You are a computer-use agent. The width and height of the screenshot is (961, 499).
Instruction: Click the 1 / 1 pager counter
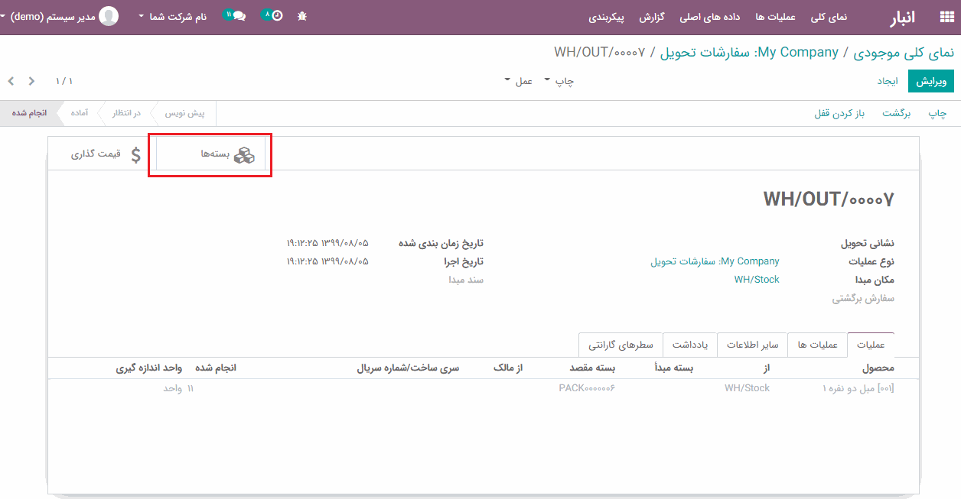click(x=64, y=81)
